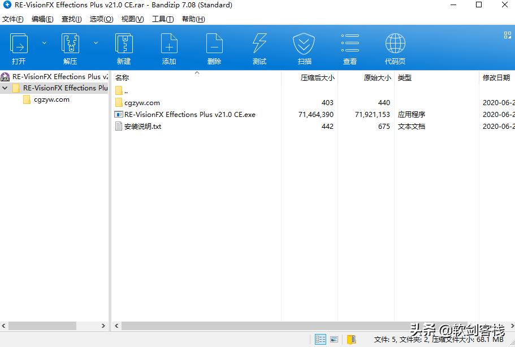Viewport: 515px width, 347px height.
Task: Select the RE-VisionFX Effections Plus v21.0 CE.exe file
Action: (189, 115)
